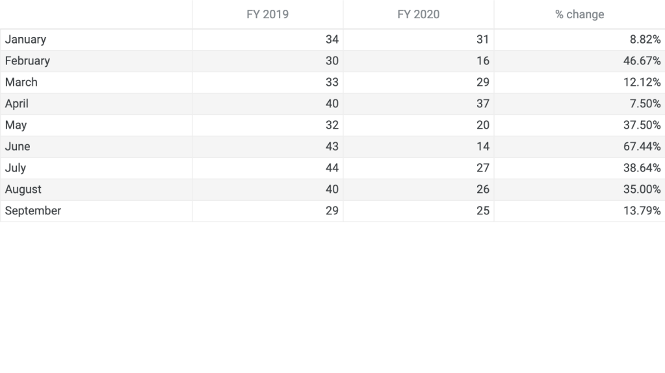Click the % change column header
Viewport: 665px width, 373px height.
pyautogui.click(x=579, y=14)
